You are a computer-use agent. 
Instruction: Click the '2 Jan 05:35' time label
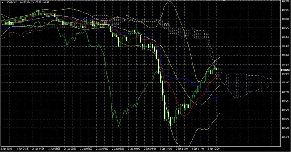pyautogui.click(x=54, y=149)
